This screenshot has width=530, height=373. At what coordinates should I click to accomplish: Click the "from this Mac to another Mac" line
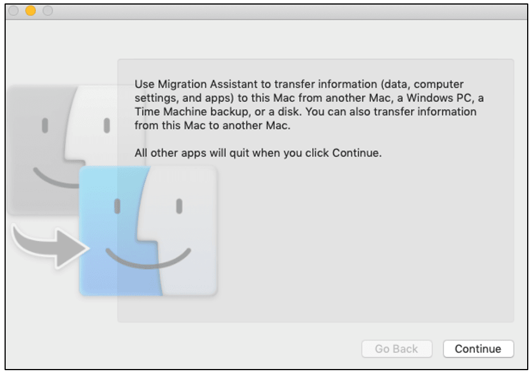click(x=212, y=126)
